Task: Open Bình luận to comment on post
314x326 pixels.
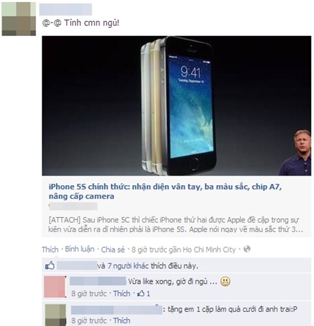Action: coord(80,249)
